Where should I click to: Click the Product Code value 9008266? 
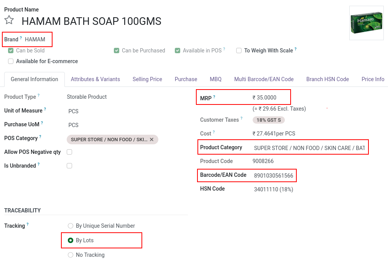263,161
